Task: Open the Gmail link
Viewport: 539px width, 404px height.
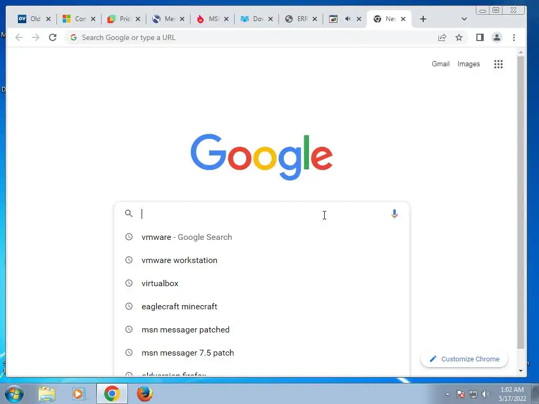Action: 441,64
